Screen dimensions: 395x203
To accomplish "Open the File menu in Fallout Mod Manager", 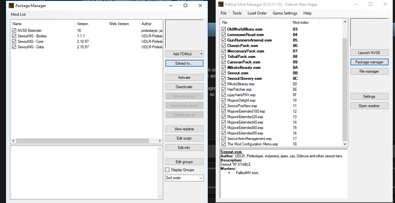I will (x=224, y=13).
